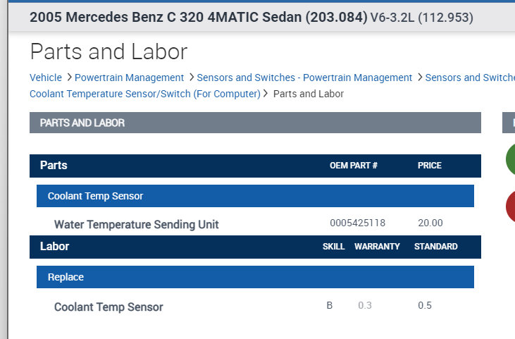Click OEM part number 0005425118
This screenshot has height=339, width=515.
357,223
